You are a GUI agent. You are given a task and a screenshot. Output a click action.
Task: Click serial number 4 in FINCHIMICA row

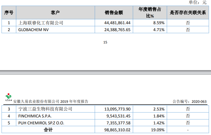[9, 116]
